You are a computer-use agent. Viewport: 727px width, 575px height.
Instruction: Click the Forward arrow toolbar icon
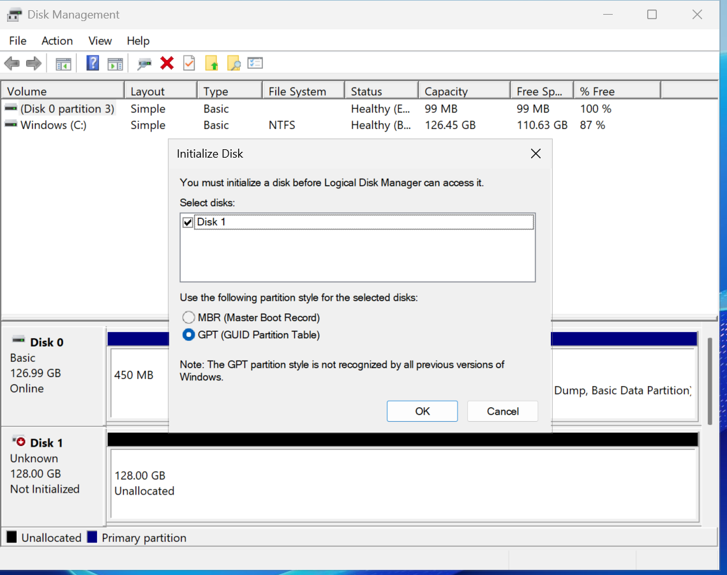coord(34,63)
